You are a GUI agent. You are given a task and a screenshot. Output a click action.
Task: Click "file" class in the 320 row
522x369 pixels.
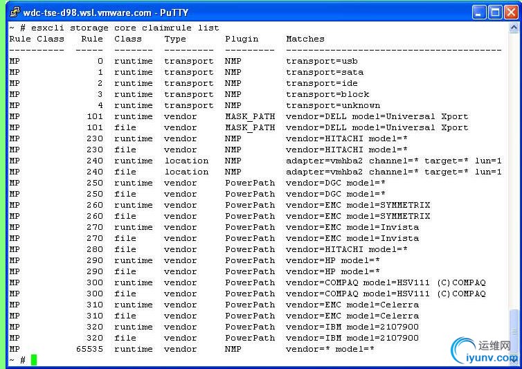pos(125,338)
